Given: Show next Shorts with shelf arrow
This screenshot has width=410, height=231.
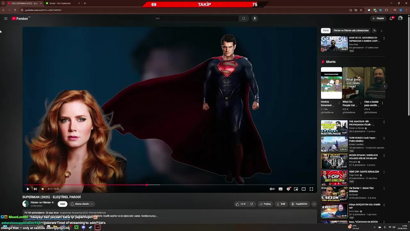Looking at the screenshot, I should (x=384, y=86).
